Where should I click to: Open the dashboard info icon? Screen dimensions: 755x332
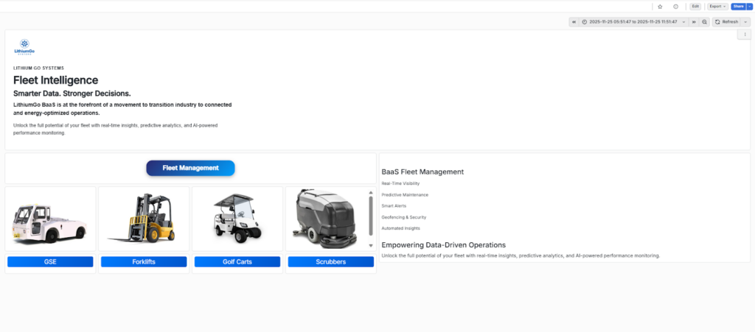pyautogui.click(x=675, y=6)
